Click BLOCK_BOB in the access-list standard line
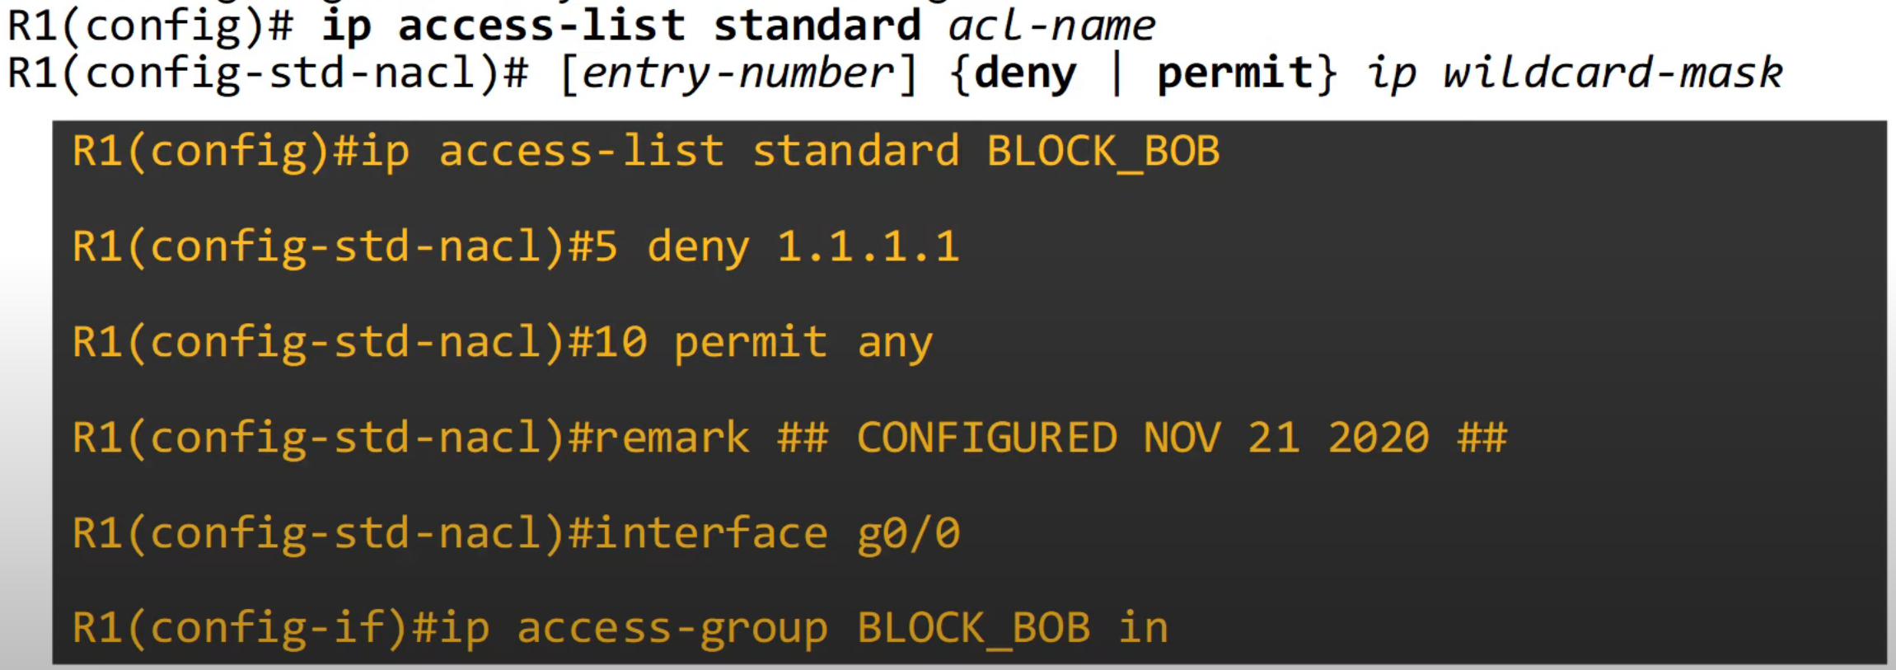The width and height of the screenshot is (1896, 670). click(1103, 152)
